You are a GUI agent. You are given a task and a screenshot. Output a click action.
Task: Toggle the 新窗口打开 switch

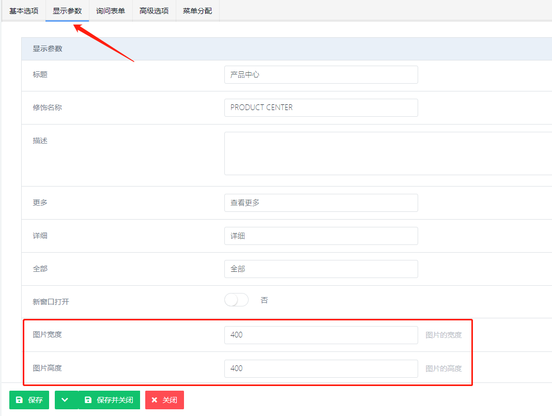coord(236,300)
